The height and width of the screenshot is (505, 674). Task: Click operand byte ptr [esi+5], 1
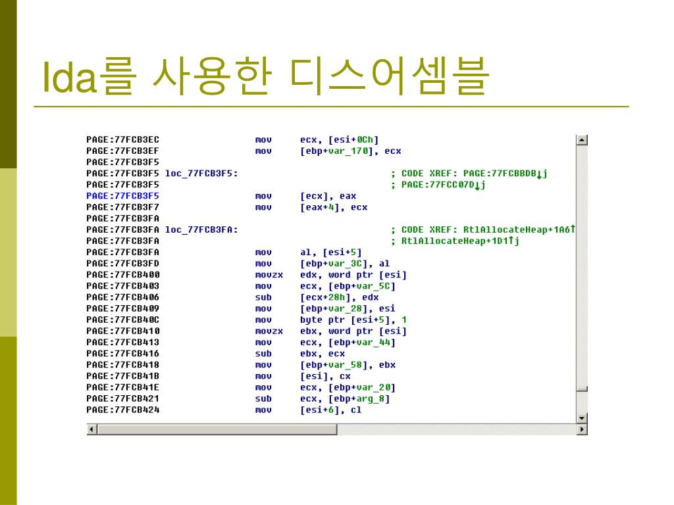353,320
